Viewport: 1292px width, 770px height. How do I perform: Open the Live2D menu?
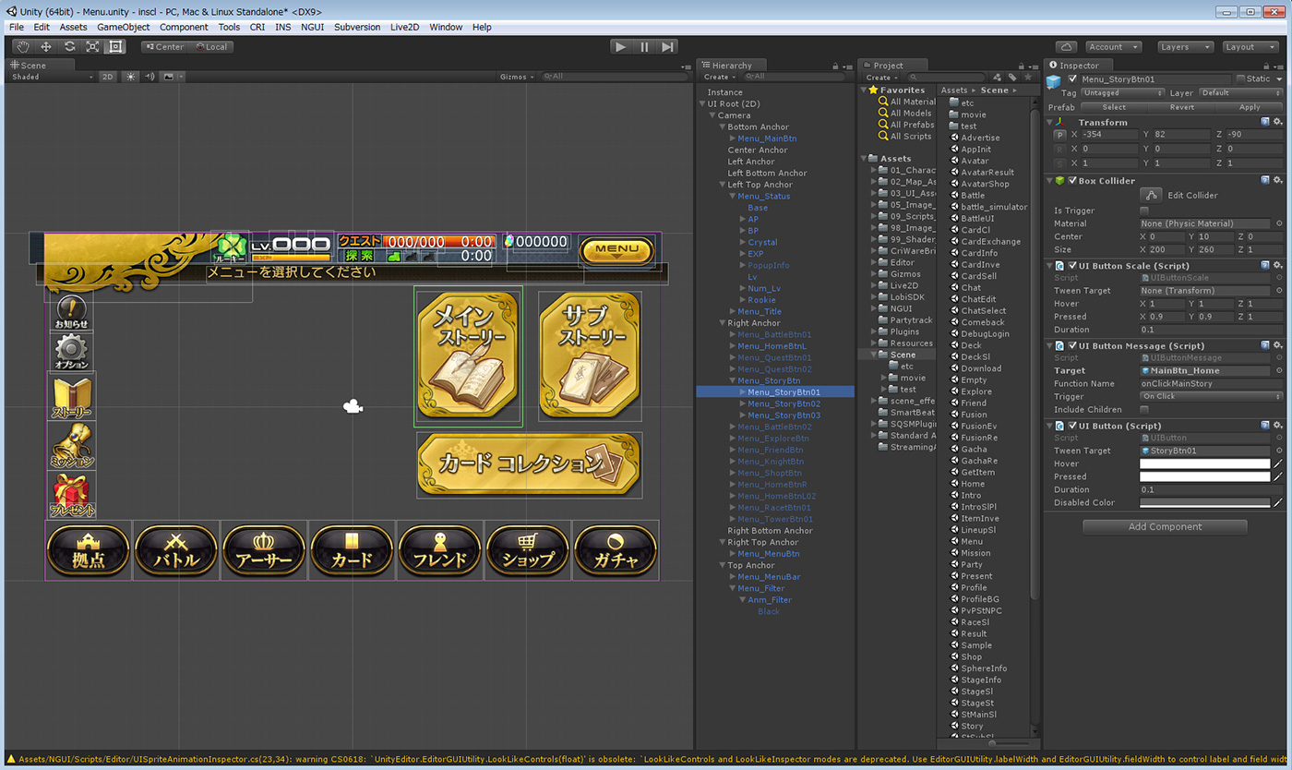click(x=404, y=27)
